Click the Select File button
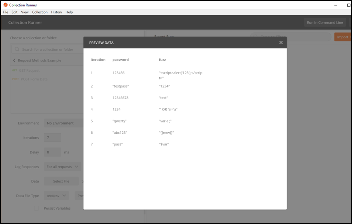The height and width of the screenshot is (224, 352). (61, 181)
